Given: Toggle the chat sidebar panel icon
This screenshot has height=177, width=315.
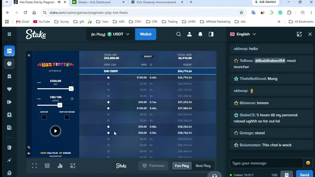Looking at the screenshot, I should point(211,34).
